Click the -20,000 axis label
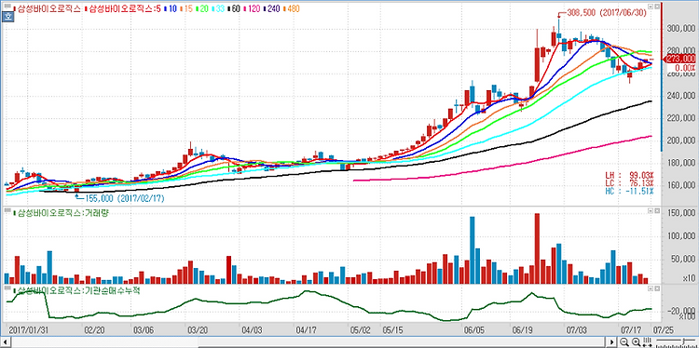Viewport: 699px width, 348px height. (x=681, y=311)
